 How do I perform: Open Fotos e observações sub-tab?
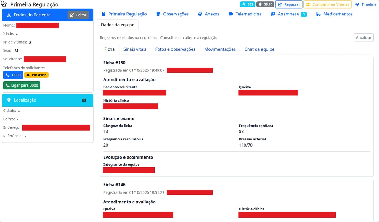[175, 49]
